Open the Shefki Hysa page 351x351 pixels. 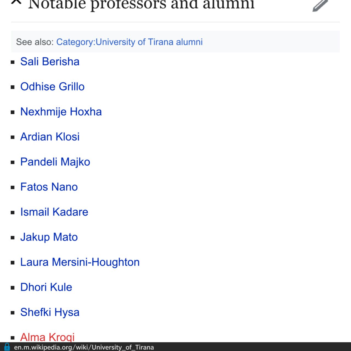tap(50, 312)
